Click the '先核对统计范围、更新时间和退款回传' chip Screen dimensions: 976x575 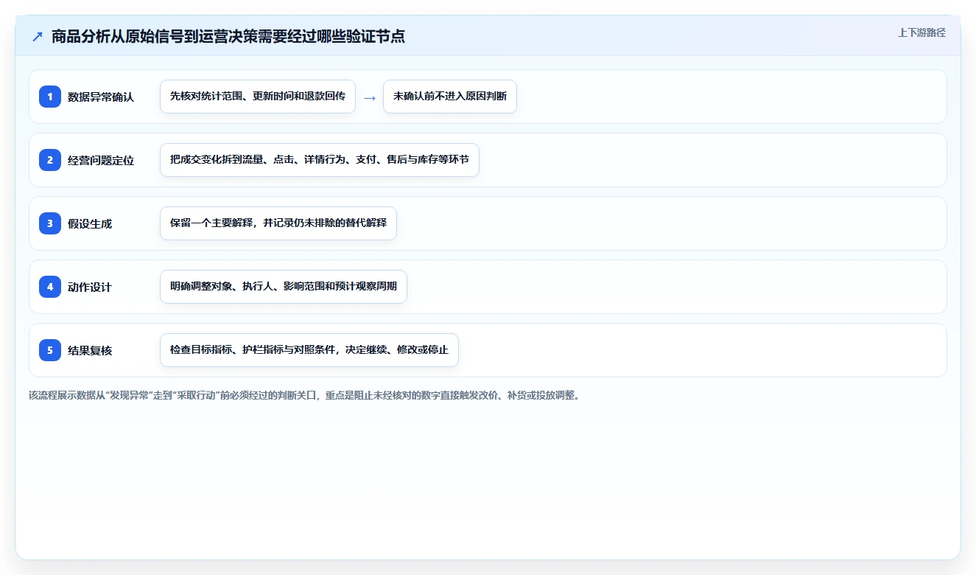(258, 97)
